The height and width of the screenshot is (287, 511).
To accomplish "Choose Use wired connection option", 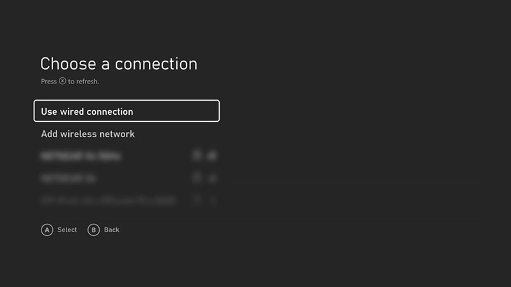I will coord(126,111).
